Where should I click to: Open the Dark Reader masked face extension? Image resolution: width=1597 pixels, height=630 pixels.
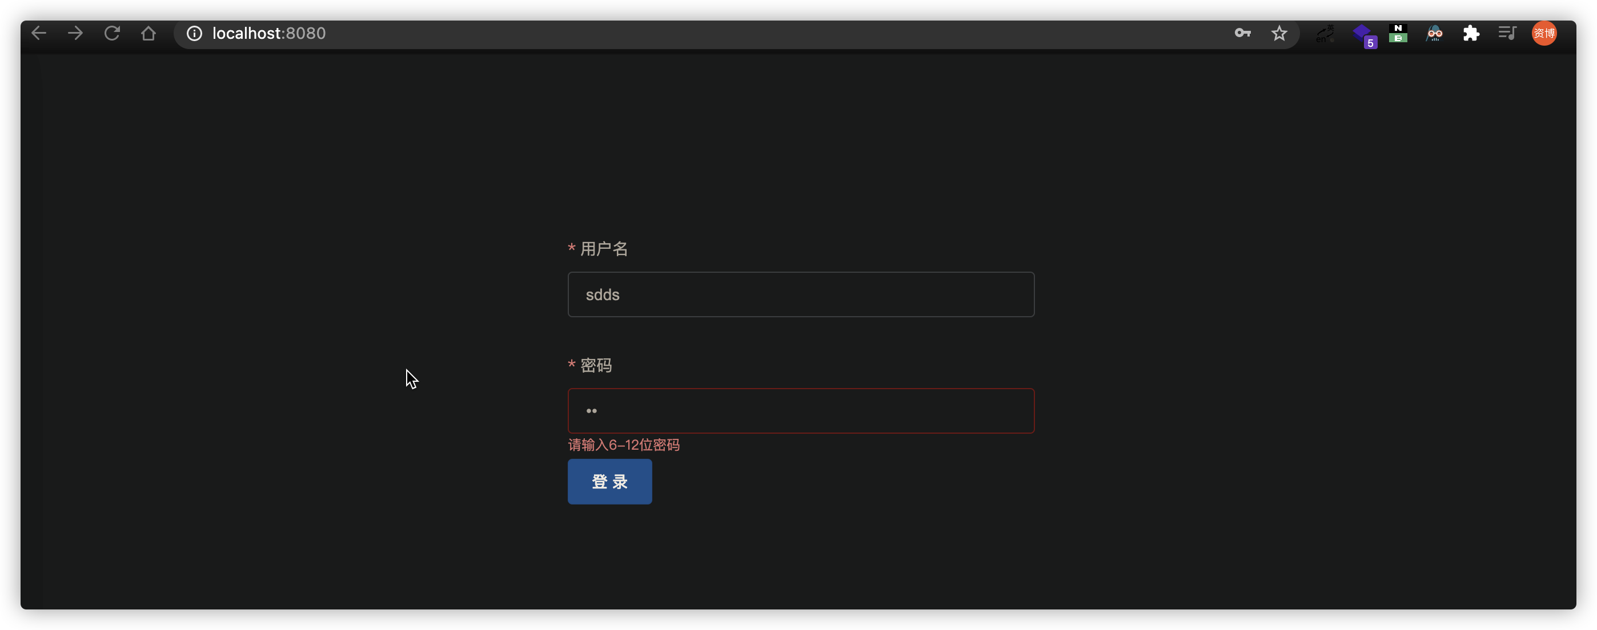(1435, 34)
